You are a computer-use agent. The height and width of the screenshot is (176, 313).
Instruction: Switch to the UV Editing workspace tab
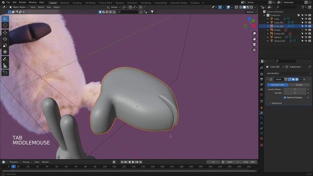[90, 3]
